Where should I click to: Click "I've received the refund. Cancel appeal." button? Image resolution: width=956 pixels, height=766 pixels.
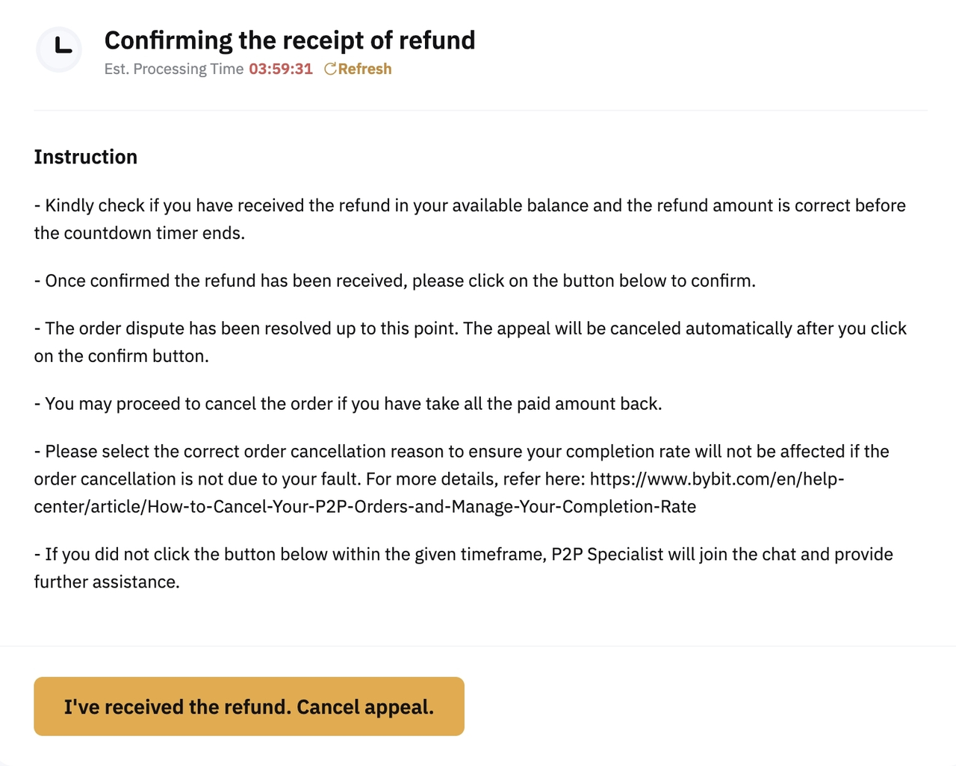(249, 706)
